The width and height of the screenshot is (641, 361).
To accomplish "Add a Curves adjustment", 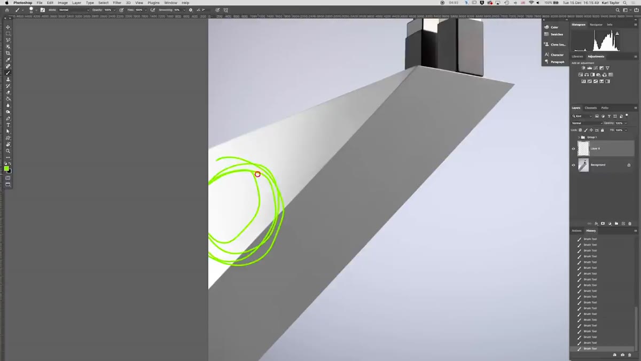I will tap(596, 68).
